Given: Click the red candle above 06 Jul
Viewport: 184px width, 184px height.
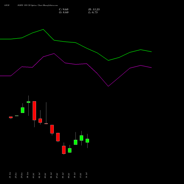Looking at the screenshot, I should (x=52, y=129).
